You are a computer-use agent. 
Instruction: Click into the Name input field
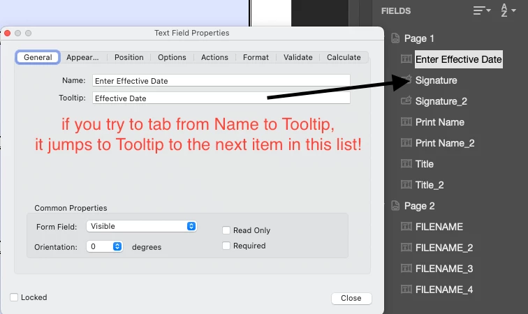pos(221,81)
